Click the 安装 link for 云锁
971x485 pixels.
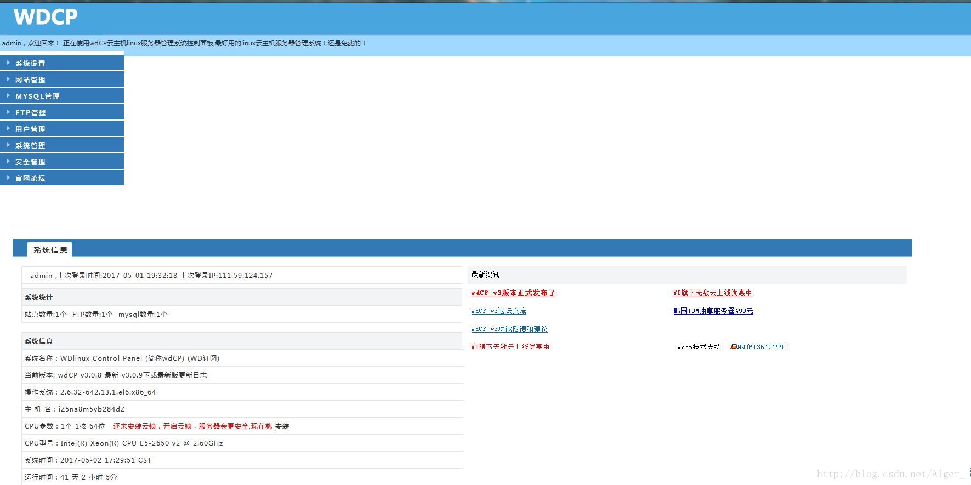[x=282, y=426]
